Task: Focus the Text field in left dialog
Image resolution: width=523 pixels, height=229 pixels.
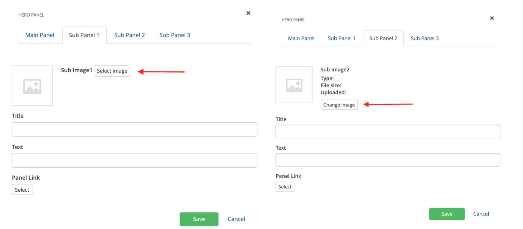Action: tap(134, 160)
